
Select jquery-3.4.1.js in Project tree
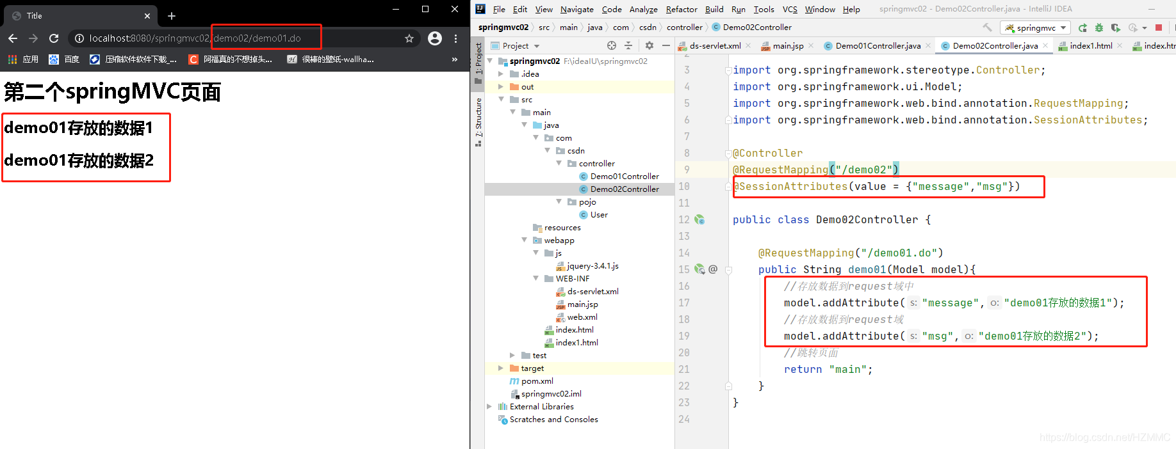click(587, 266)
